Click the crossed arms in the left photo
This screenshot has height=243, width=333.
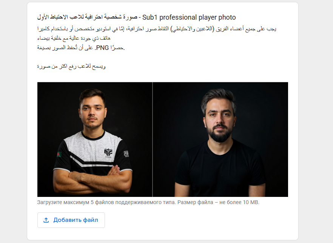pos(93,179)
